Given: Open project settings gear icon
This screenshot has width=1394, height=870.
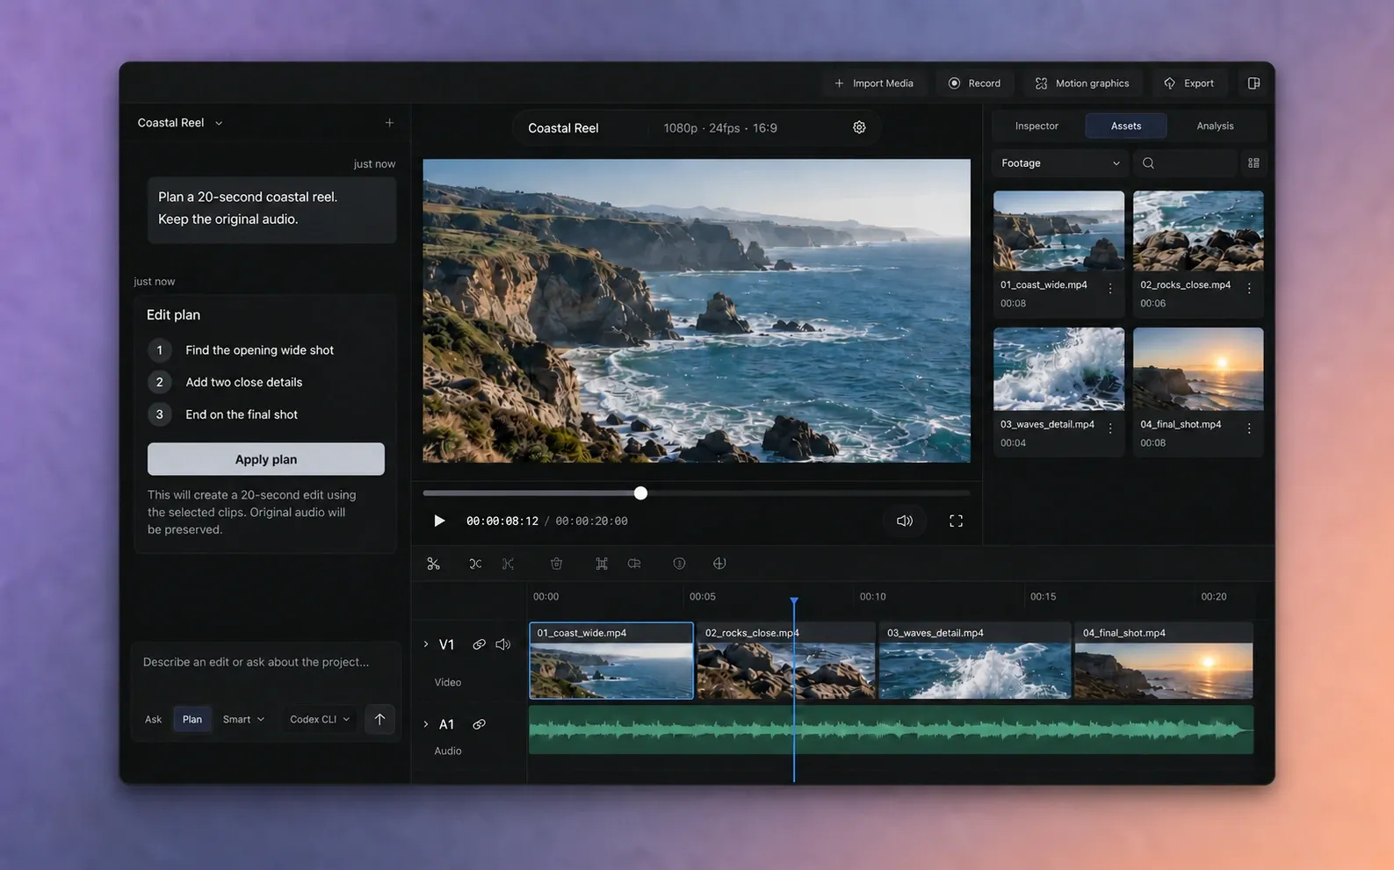Looking at the screenshot, I should (859, 127).
